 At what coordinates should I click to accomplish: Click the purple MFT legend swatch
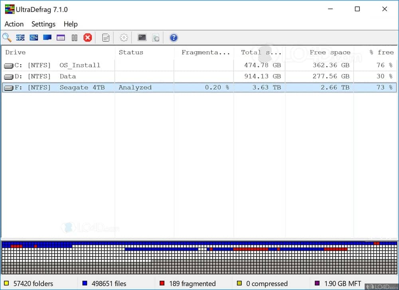point(317,283)
